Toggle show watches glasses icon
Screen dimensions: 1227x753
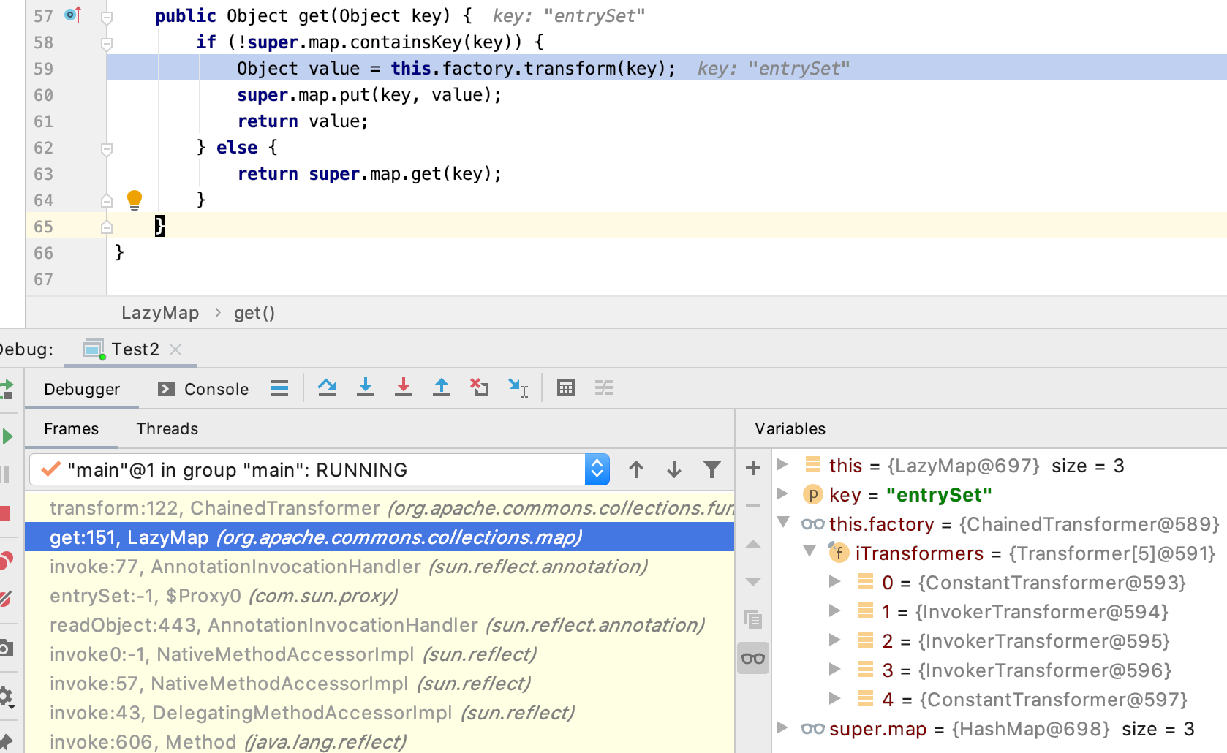(x=753, y=659)
